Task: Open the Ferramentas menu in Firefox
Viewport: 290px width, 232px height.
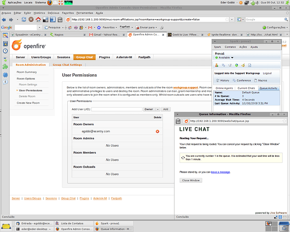Action: pyautogui.click(x=85, y=13)
